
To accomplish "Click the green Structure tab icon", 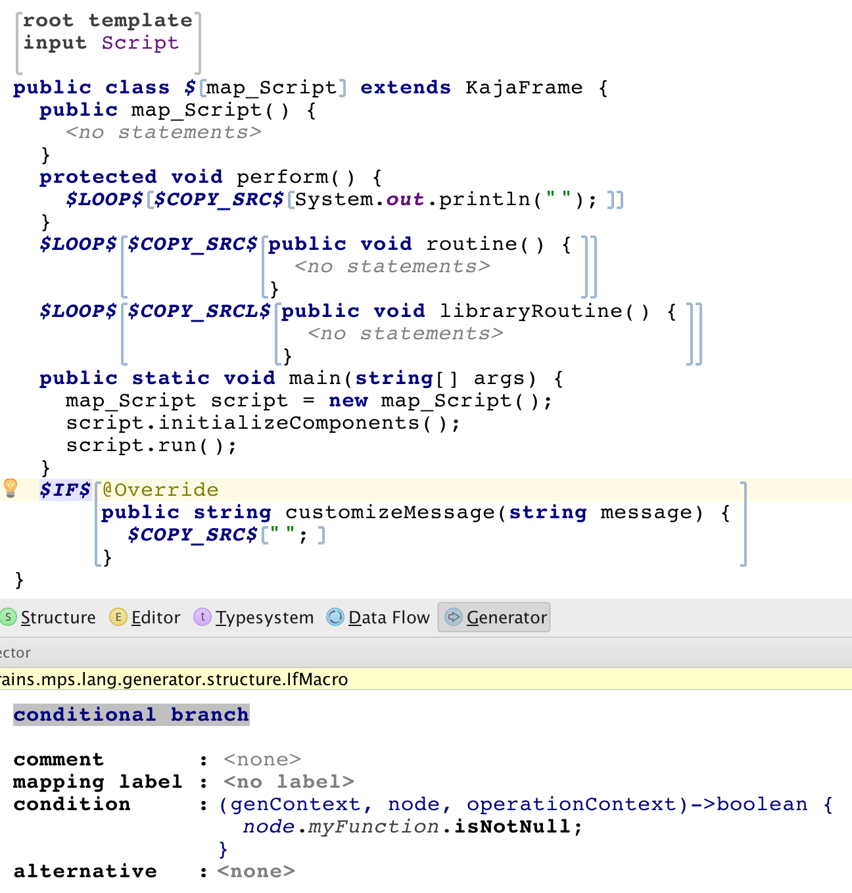I will tap(8, 617).
